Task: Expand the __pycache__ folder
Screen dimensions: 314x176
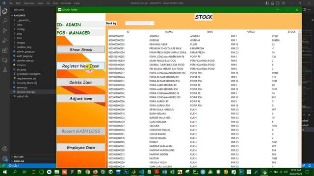Action: click(24, 20)
